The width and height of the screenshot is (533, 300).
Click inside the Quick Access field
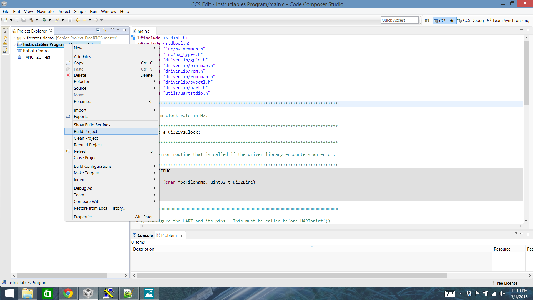pos(399,20)
